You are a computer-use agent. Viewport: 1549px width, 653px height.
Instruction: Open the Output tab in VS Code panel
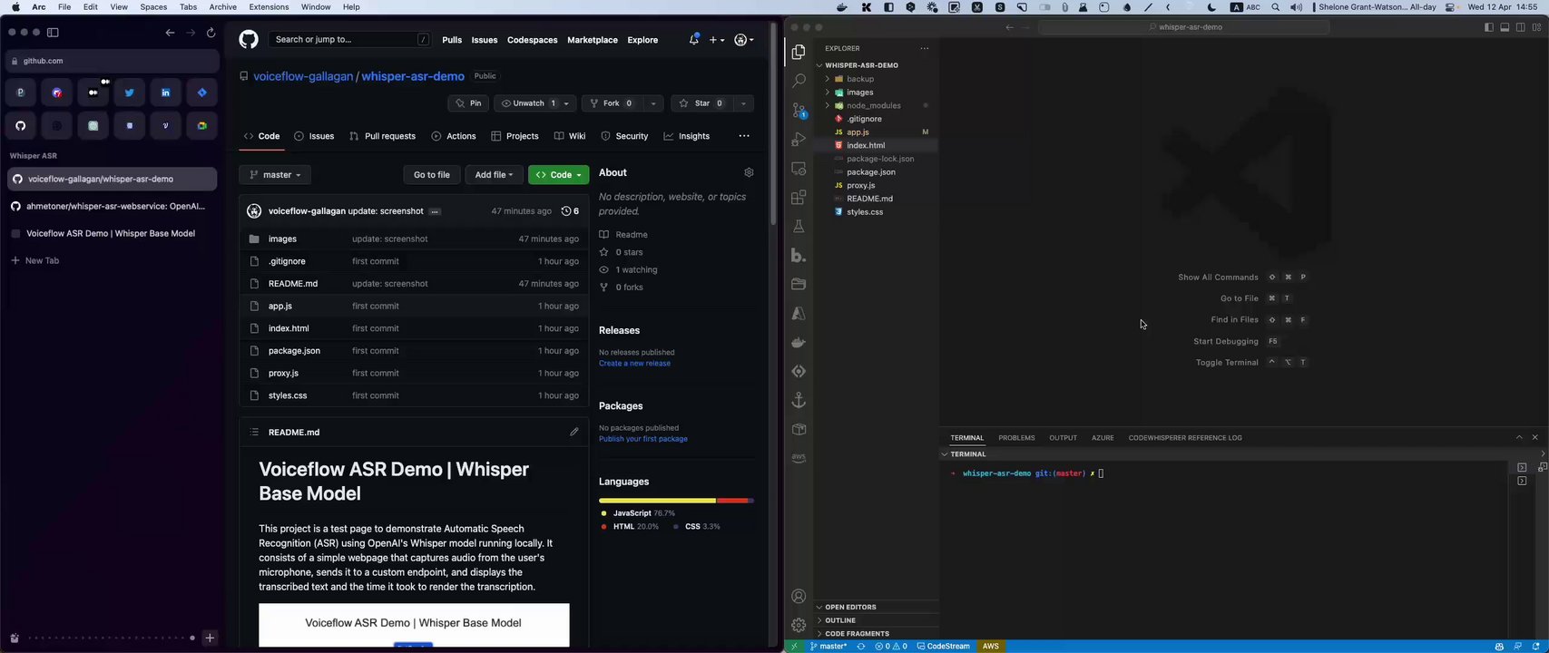tap(1063, 438)
